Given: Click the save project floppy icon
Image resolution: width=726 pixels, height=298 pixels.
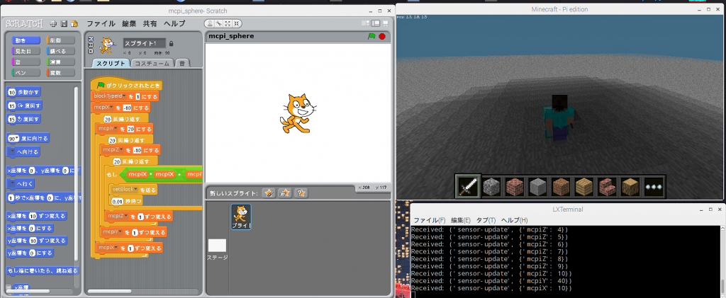Looking at the screenshot, I should click(64, 23).
